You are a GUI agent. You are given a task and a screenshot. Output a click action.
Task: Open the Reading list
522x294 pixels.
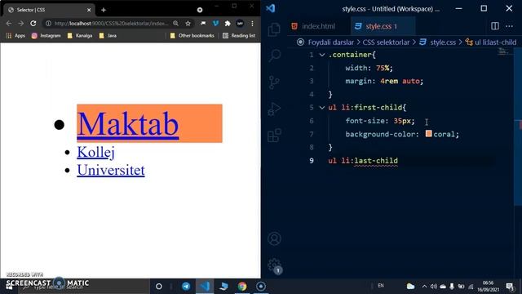click(x=239, y=36)
